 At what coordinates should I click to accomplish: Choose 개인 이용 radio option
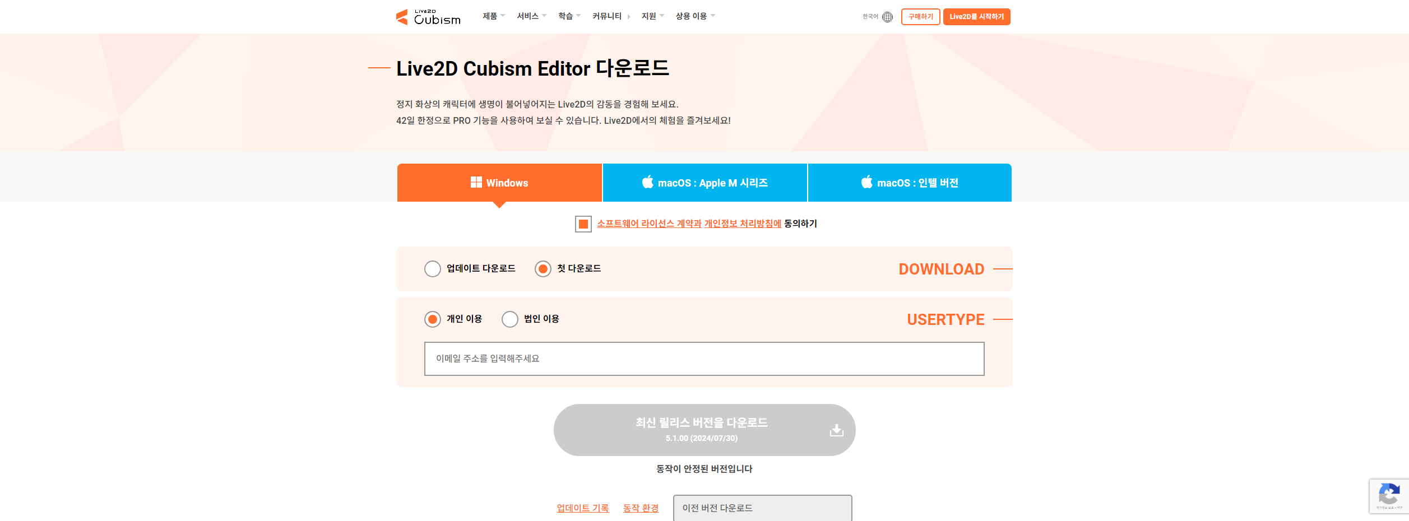433,319
